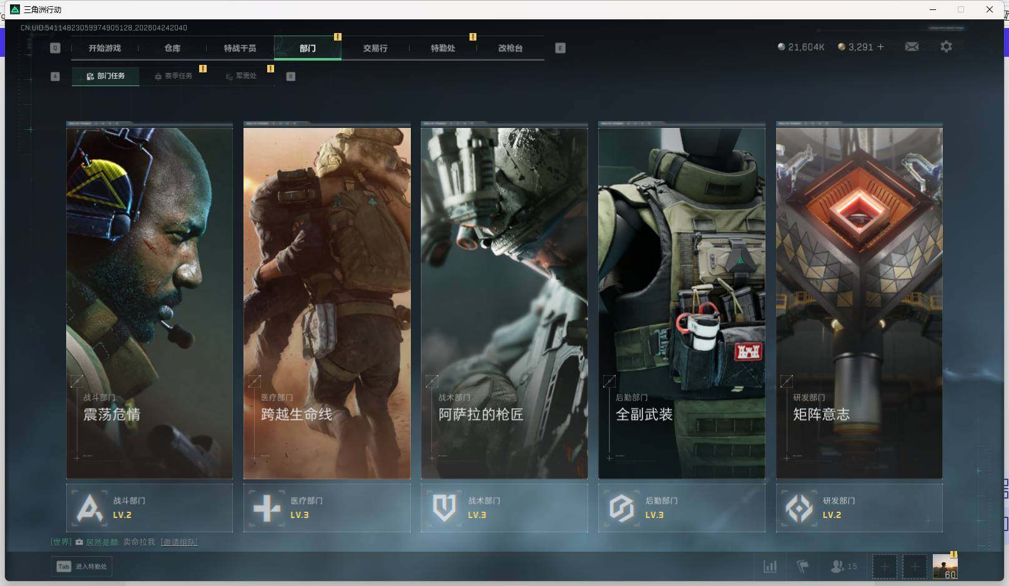Click the 21,604K currency balance
This screenshot has width=1009, height=586.
801,47
